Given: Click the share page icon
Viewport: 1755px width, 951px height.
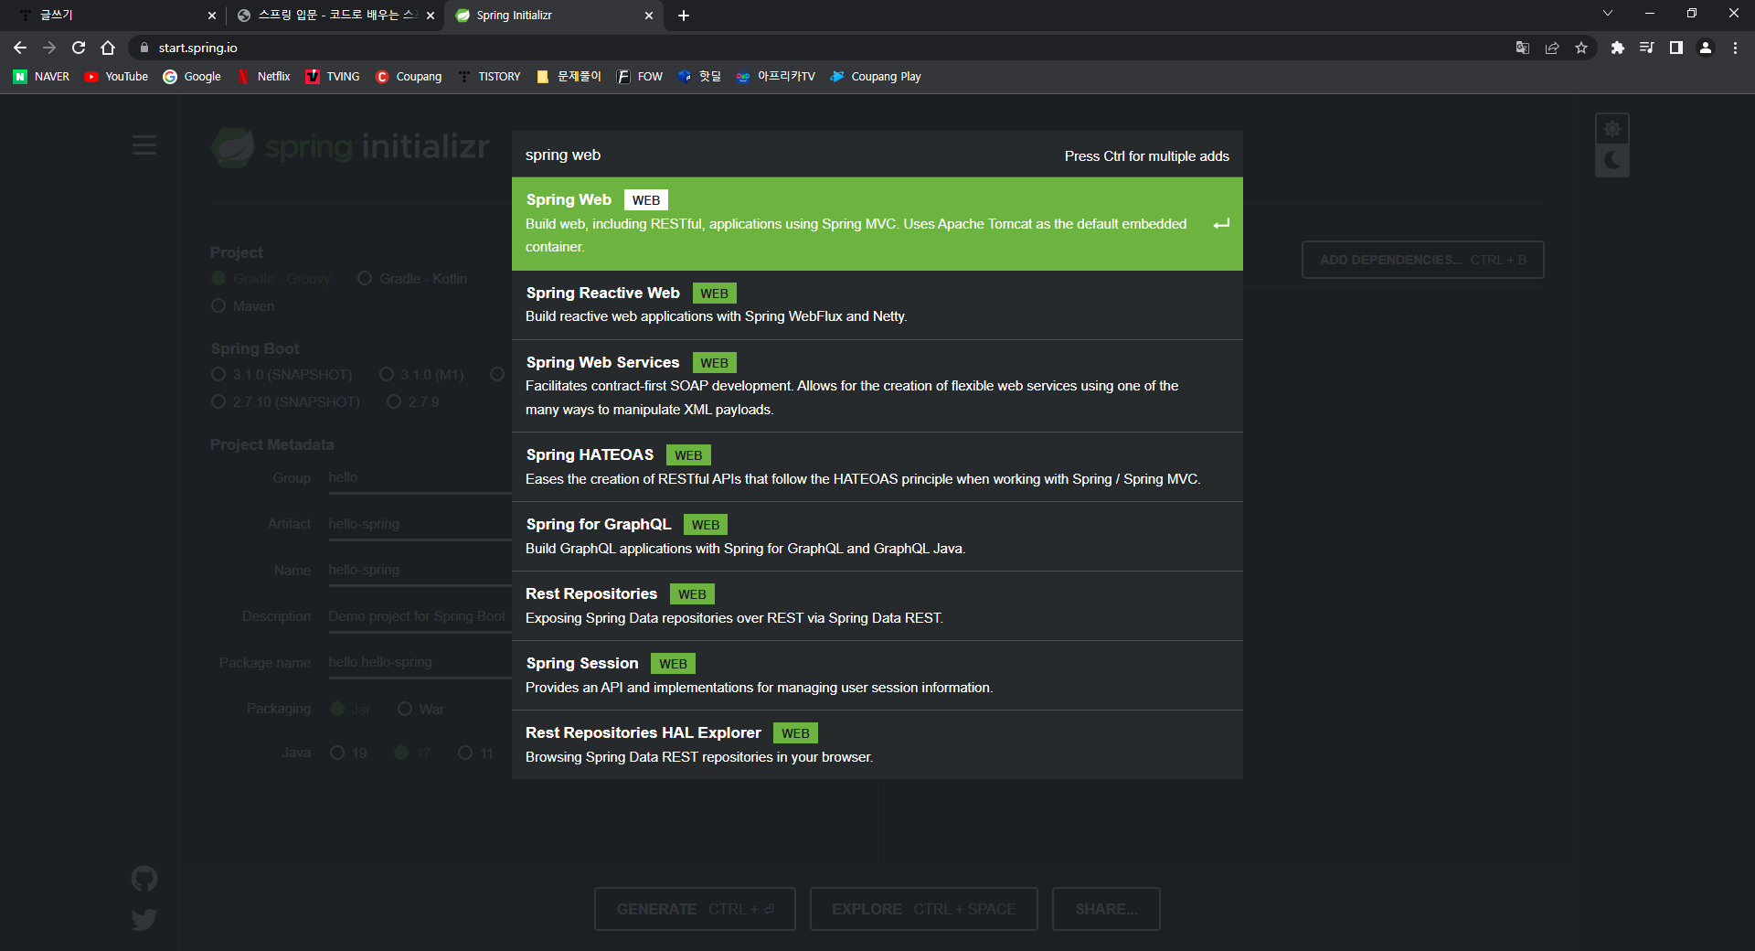Looking at the screenshot, I should tap(1552, 48).
